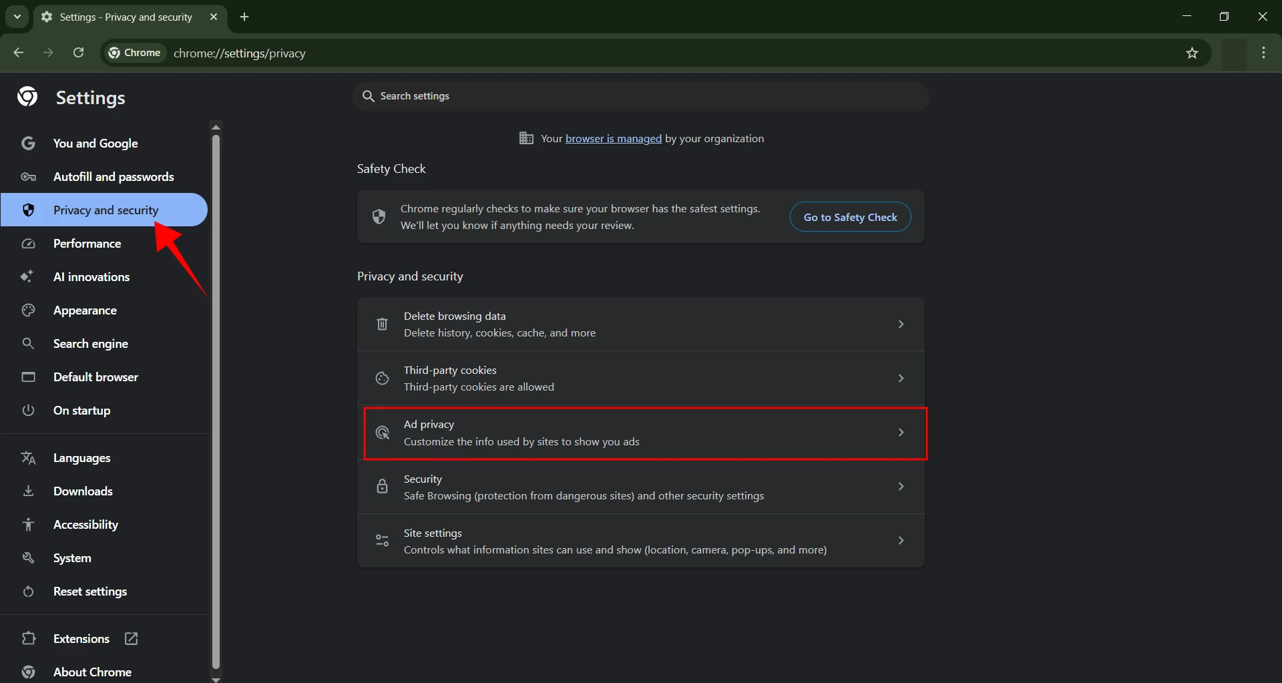Click the translate icon for Languages

[x=28, y=458]
